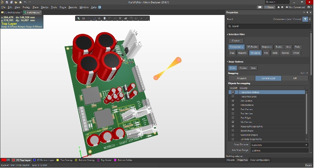Open the File menu

3,7
